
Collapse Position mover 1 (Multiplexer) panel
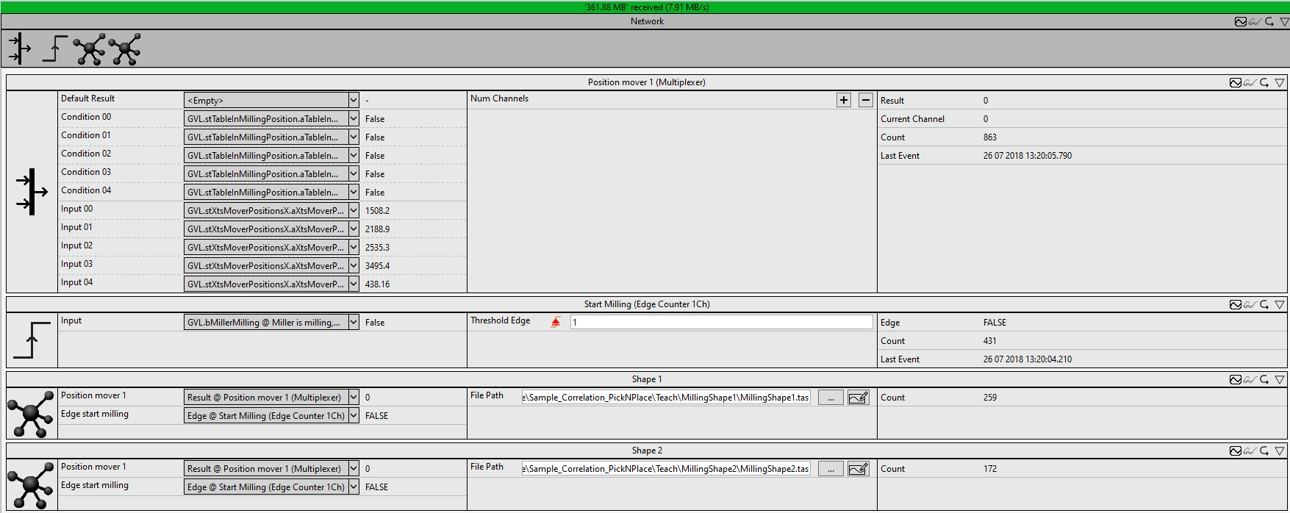pyautogui.click(x=1280, y=82)
